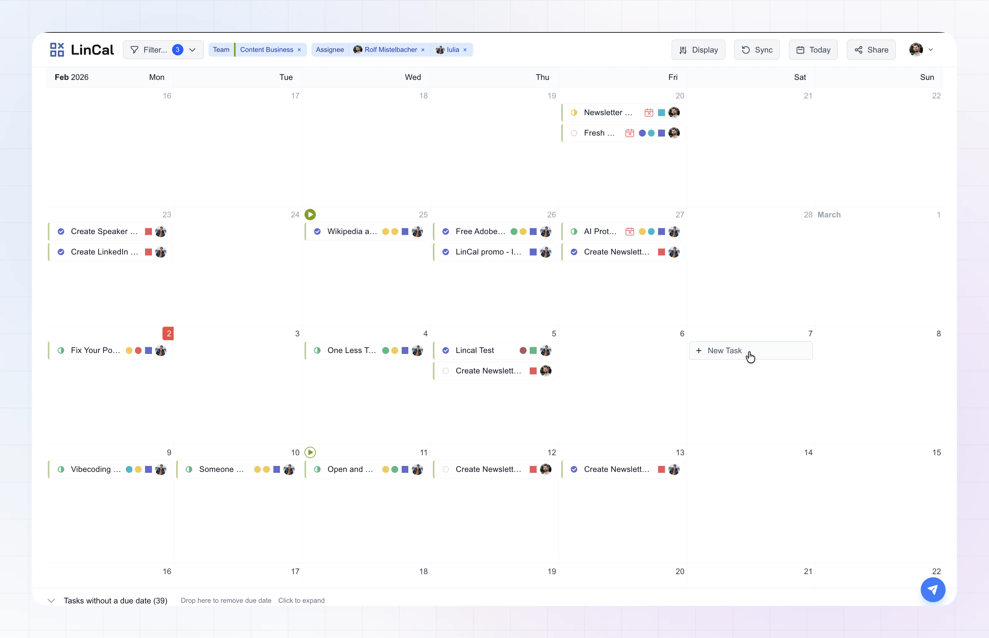This screenshot has height=638, width=989.
Task: Click the floating paper plane send icon
Action: coord(933,590)
